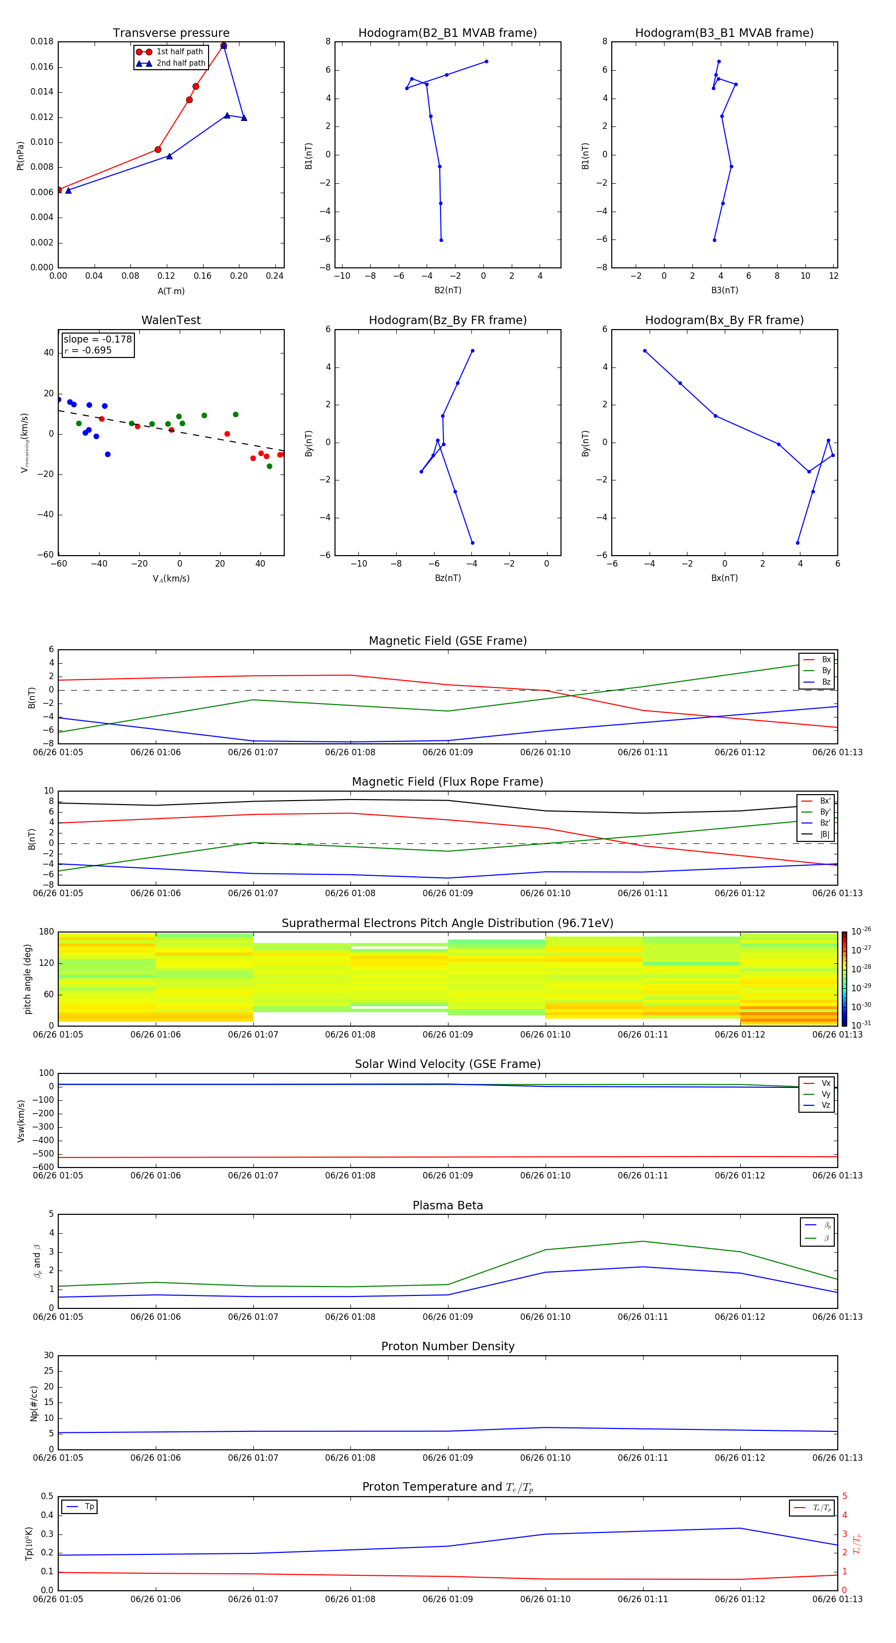The height and width of the screenshot is (1643, 896).
Task: Click the 'Solar Wind Velocity (GSE Frame)' title
Action: coord(448,1064)
